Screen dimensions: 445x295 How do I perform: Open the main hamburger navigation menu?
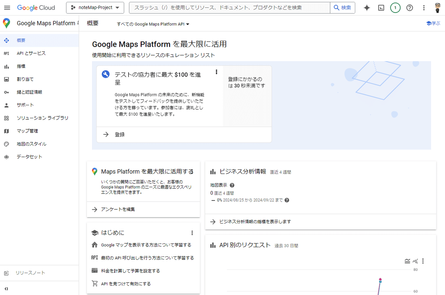(x=7, y=7)
